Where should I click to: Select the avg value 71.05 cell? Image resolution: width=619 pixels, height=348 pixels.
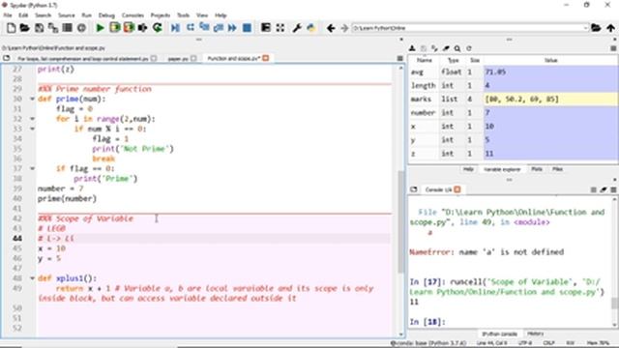click(550, 72)
